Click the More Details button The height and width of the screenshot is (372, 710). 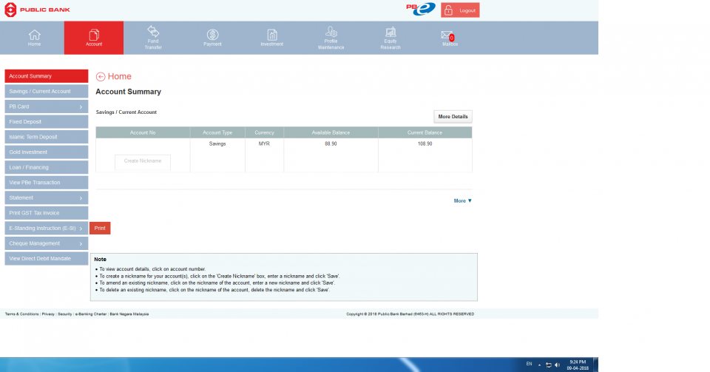coord(453,116)
